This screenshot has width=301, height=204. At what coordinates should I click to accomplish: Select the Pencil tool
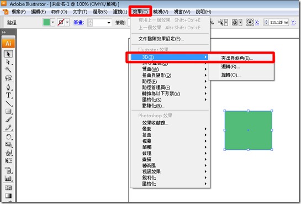click(x=8, y=127)
